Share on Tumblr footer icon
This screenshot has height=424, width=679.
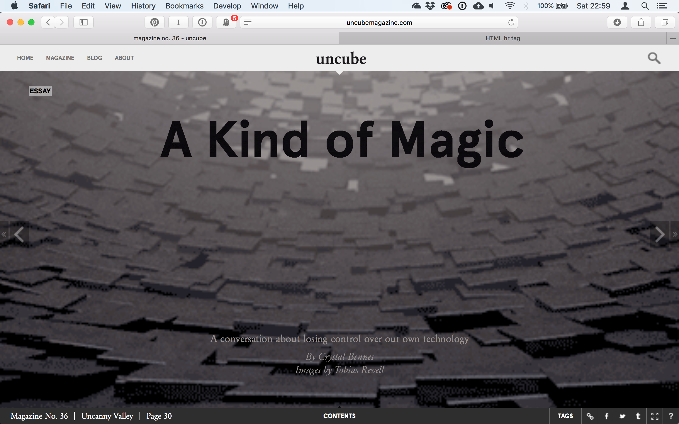[638, 416]
